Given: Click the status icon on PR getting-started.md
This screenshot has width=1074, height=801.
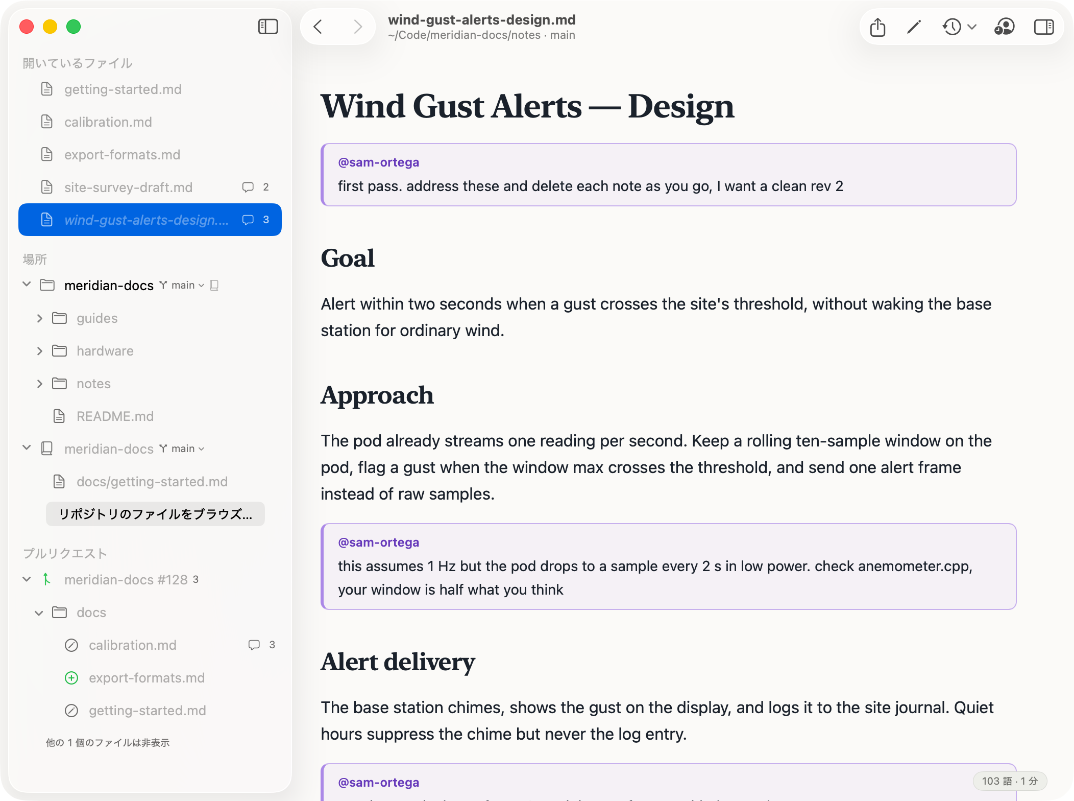Looking at the screenshot, I should pos(71,711).
